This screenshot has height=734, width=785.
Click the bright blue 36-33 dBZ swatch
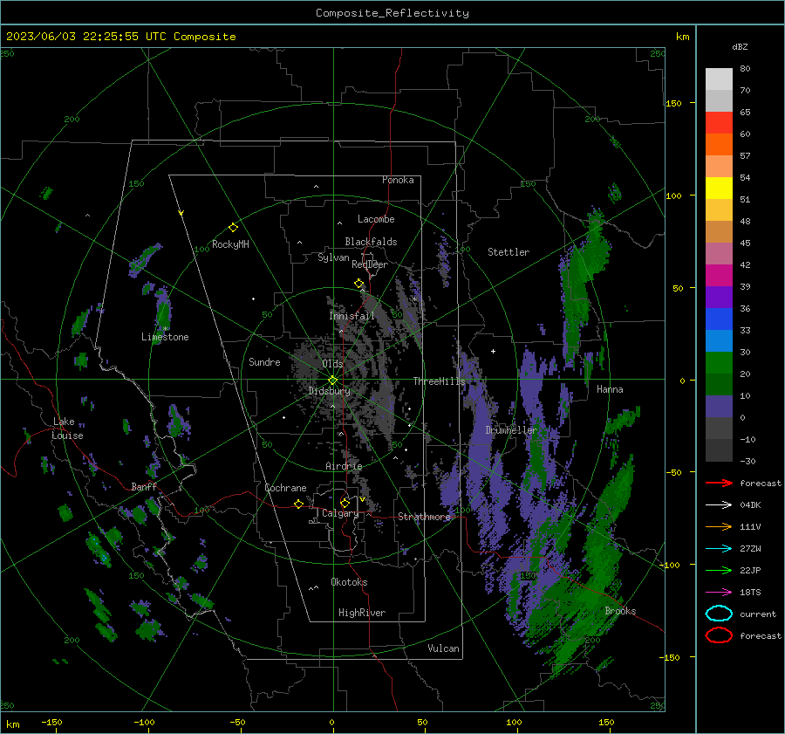pyautogui.click(x=719, y=319)
